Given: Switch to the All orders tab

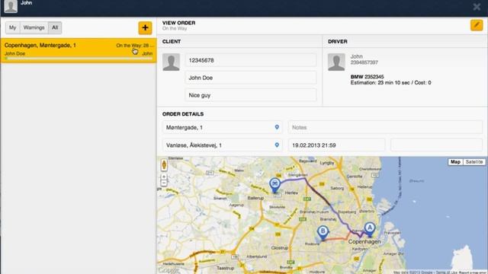Looking at the screenshot, I should 55,27.
